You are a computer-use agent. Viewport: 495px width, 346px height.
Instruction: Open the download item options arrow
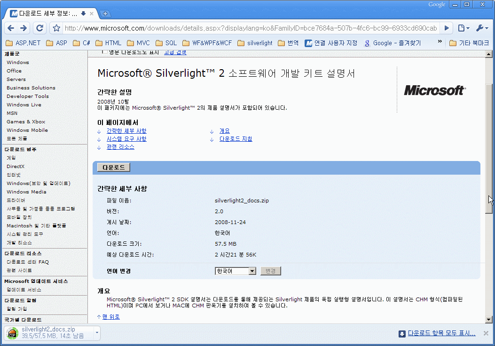click(97, 333)
